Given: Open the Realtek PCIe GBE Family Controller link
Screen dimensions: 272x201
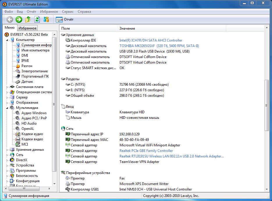Looking at the screenshot, I should click(x=146, y=151).
